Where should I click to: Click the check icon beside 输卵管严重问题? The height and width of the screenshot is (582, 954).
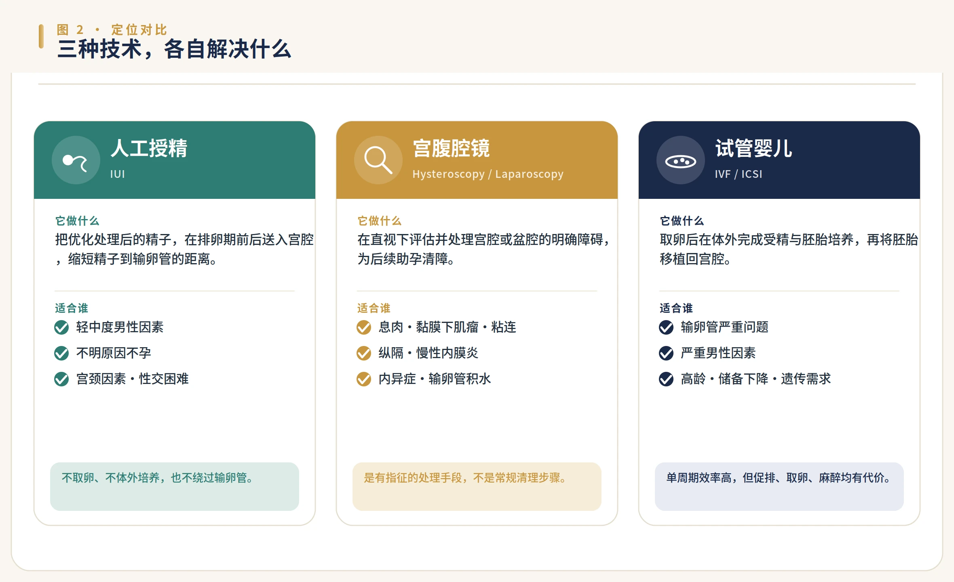666,327
